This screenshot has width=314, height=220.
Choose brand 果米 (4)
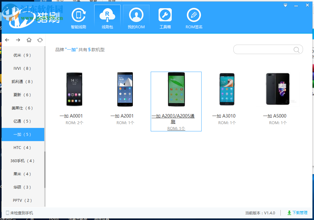23,174
